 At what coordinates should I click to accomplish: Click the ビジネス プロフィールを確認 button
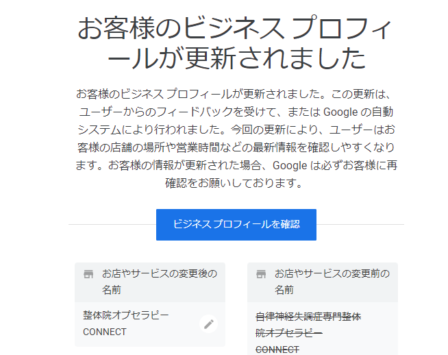pos(236,225)
